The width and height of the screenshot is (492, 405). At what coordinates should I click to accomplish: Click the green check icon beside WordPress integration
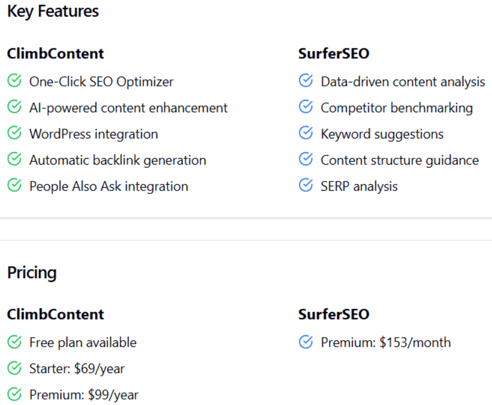(14, 133)
